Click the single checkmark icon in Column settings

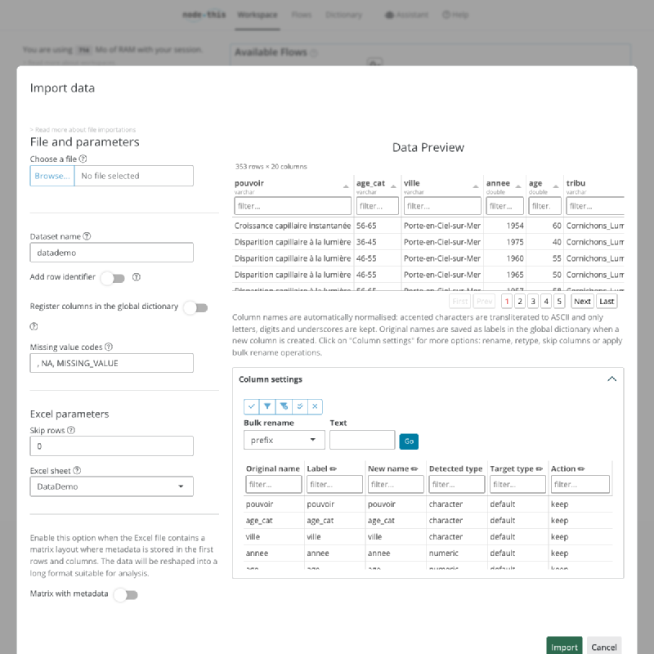tap(252, 406)
